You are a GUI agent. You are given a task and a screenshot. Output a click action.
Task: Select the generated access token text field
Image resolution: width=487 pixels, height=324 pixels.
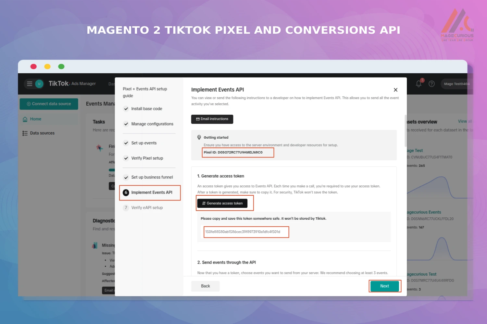click(x=246, y=232)
